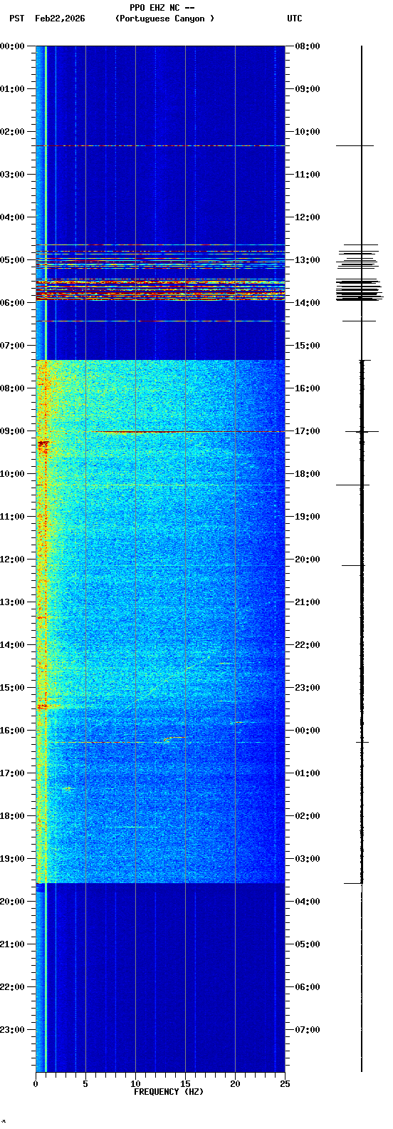Click the 25 Hz frequency axis label
The height and width of the screenshot is (1129, 393).
click(285, 1084)
